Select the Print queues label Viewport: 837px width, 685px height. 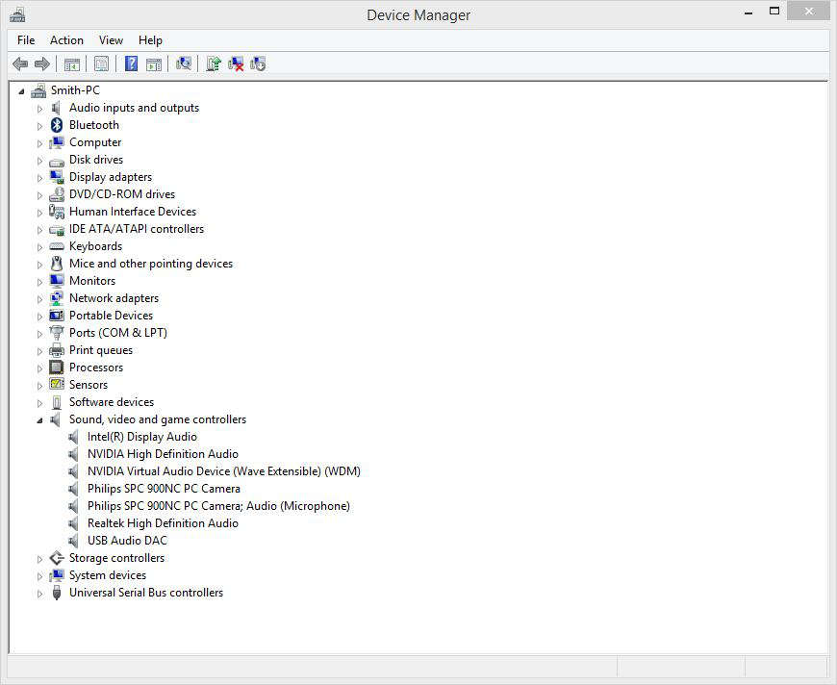[101, 350]
